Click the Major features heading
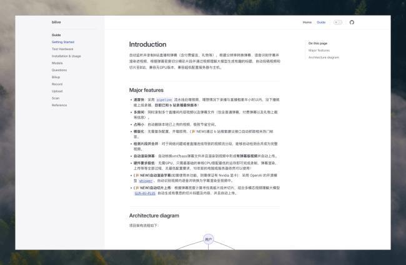The image size is (406, 265). pyautogui.click(x=146, y=90)
